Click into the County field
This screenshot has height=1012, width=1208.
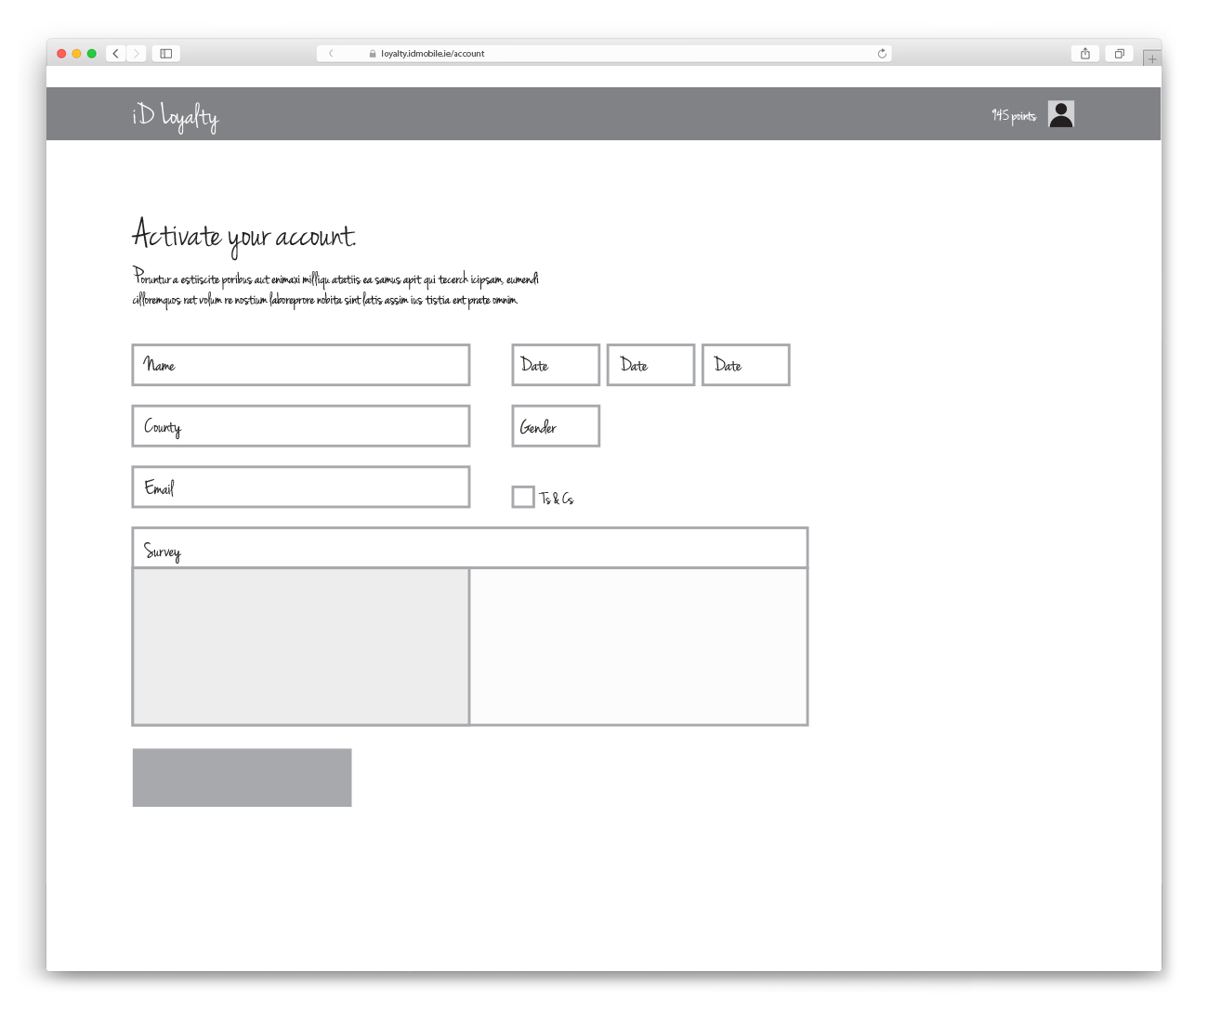(x=301, y=426)
